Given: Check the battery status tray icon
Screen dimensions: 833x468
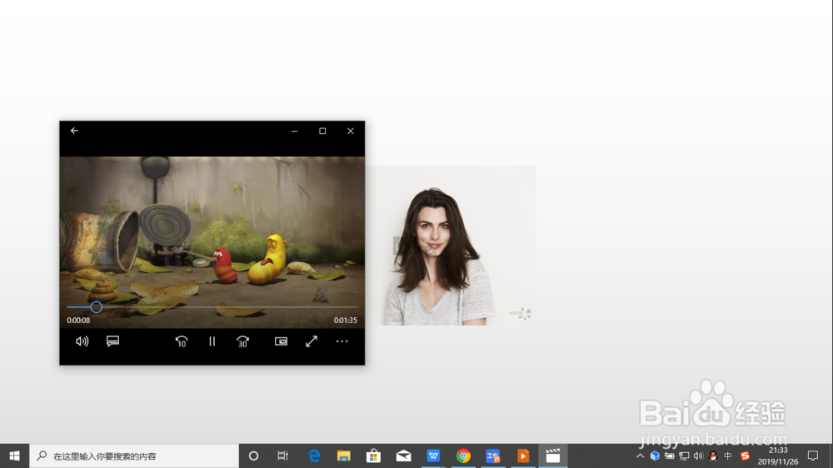Looking at the screenshot, I should (670, 456).
